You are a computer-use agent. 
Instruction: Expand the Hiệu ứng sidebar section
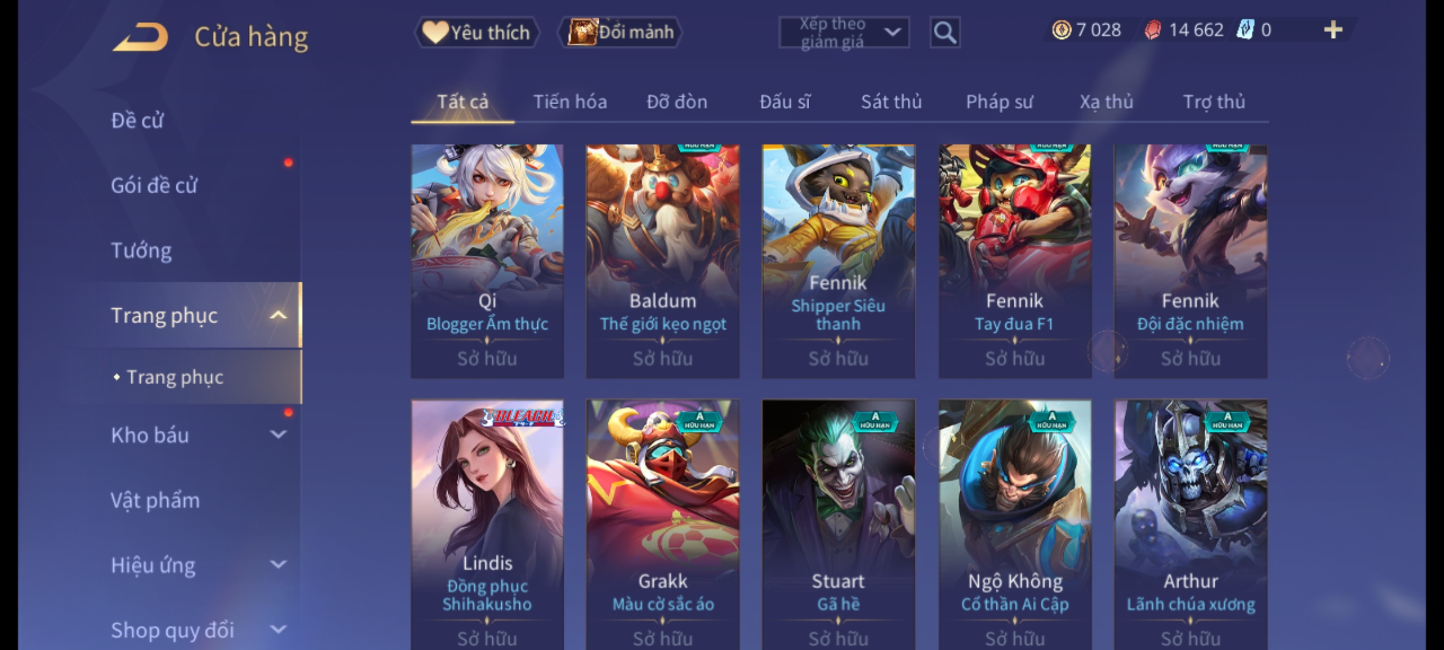(278, 565)
